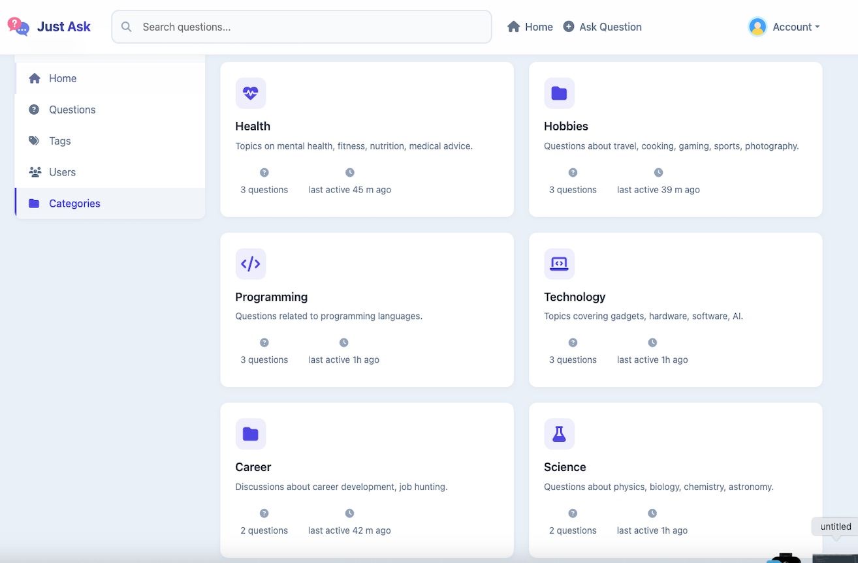Click "last active 45 m ago" text

350,190
